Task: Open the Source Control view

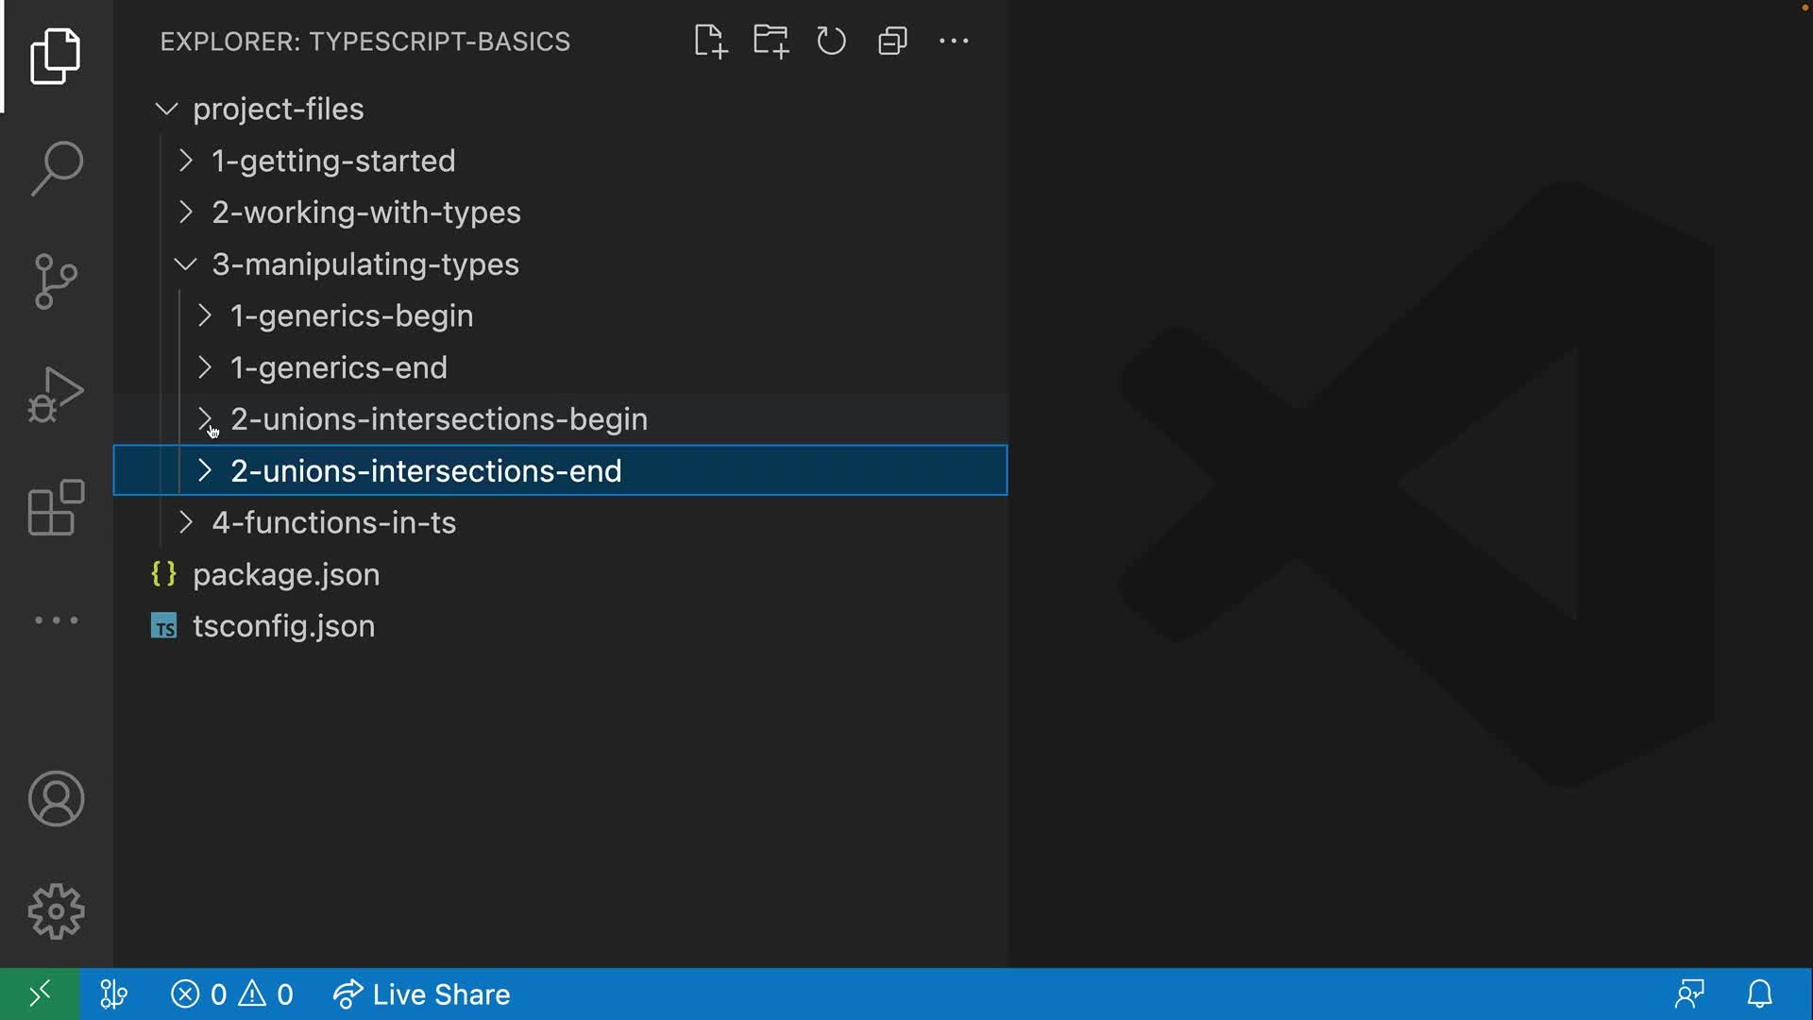Action: point(56,281)
